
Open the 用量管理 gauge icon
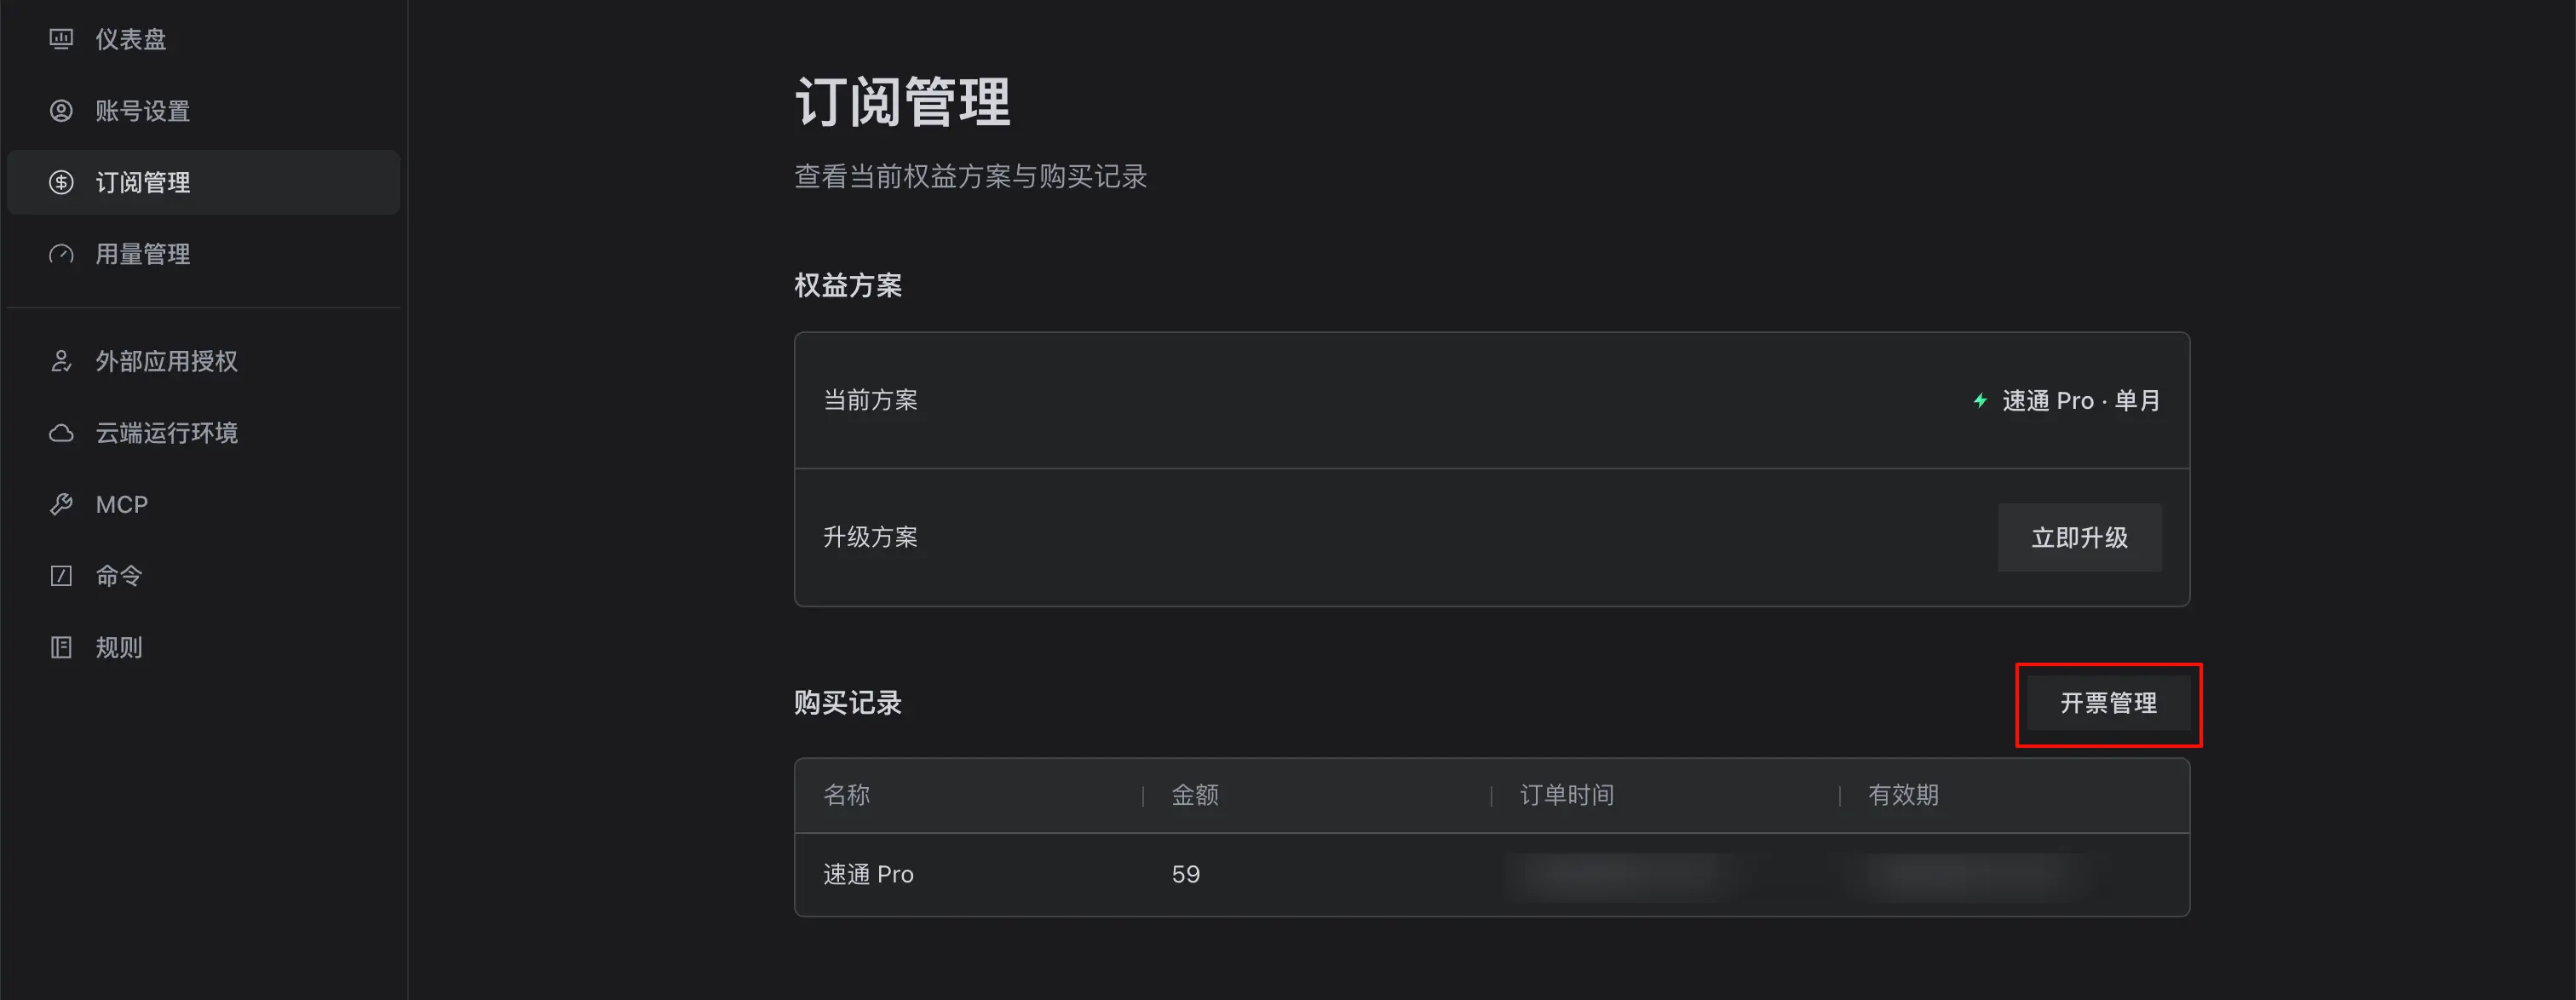(x=61, y=254)
